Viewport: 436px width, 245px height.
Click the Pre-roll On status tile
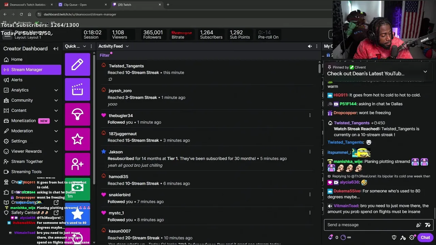coord(268,35)
